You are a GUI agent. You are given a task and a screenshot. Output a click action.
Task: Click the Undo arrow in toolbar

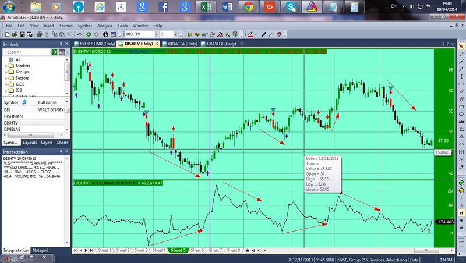tap(79, 34)
